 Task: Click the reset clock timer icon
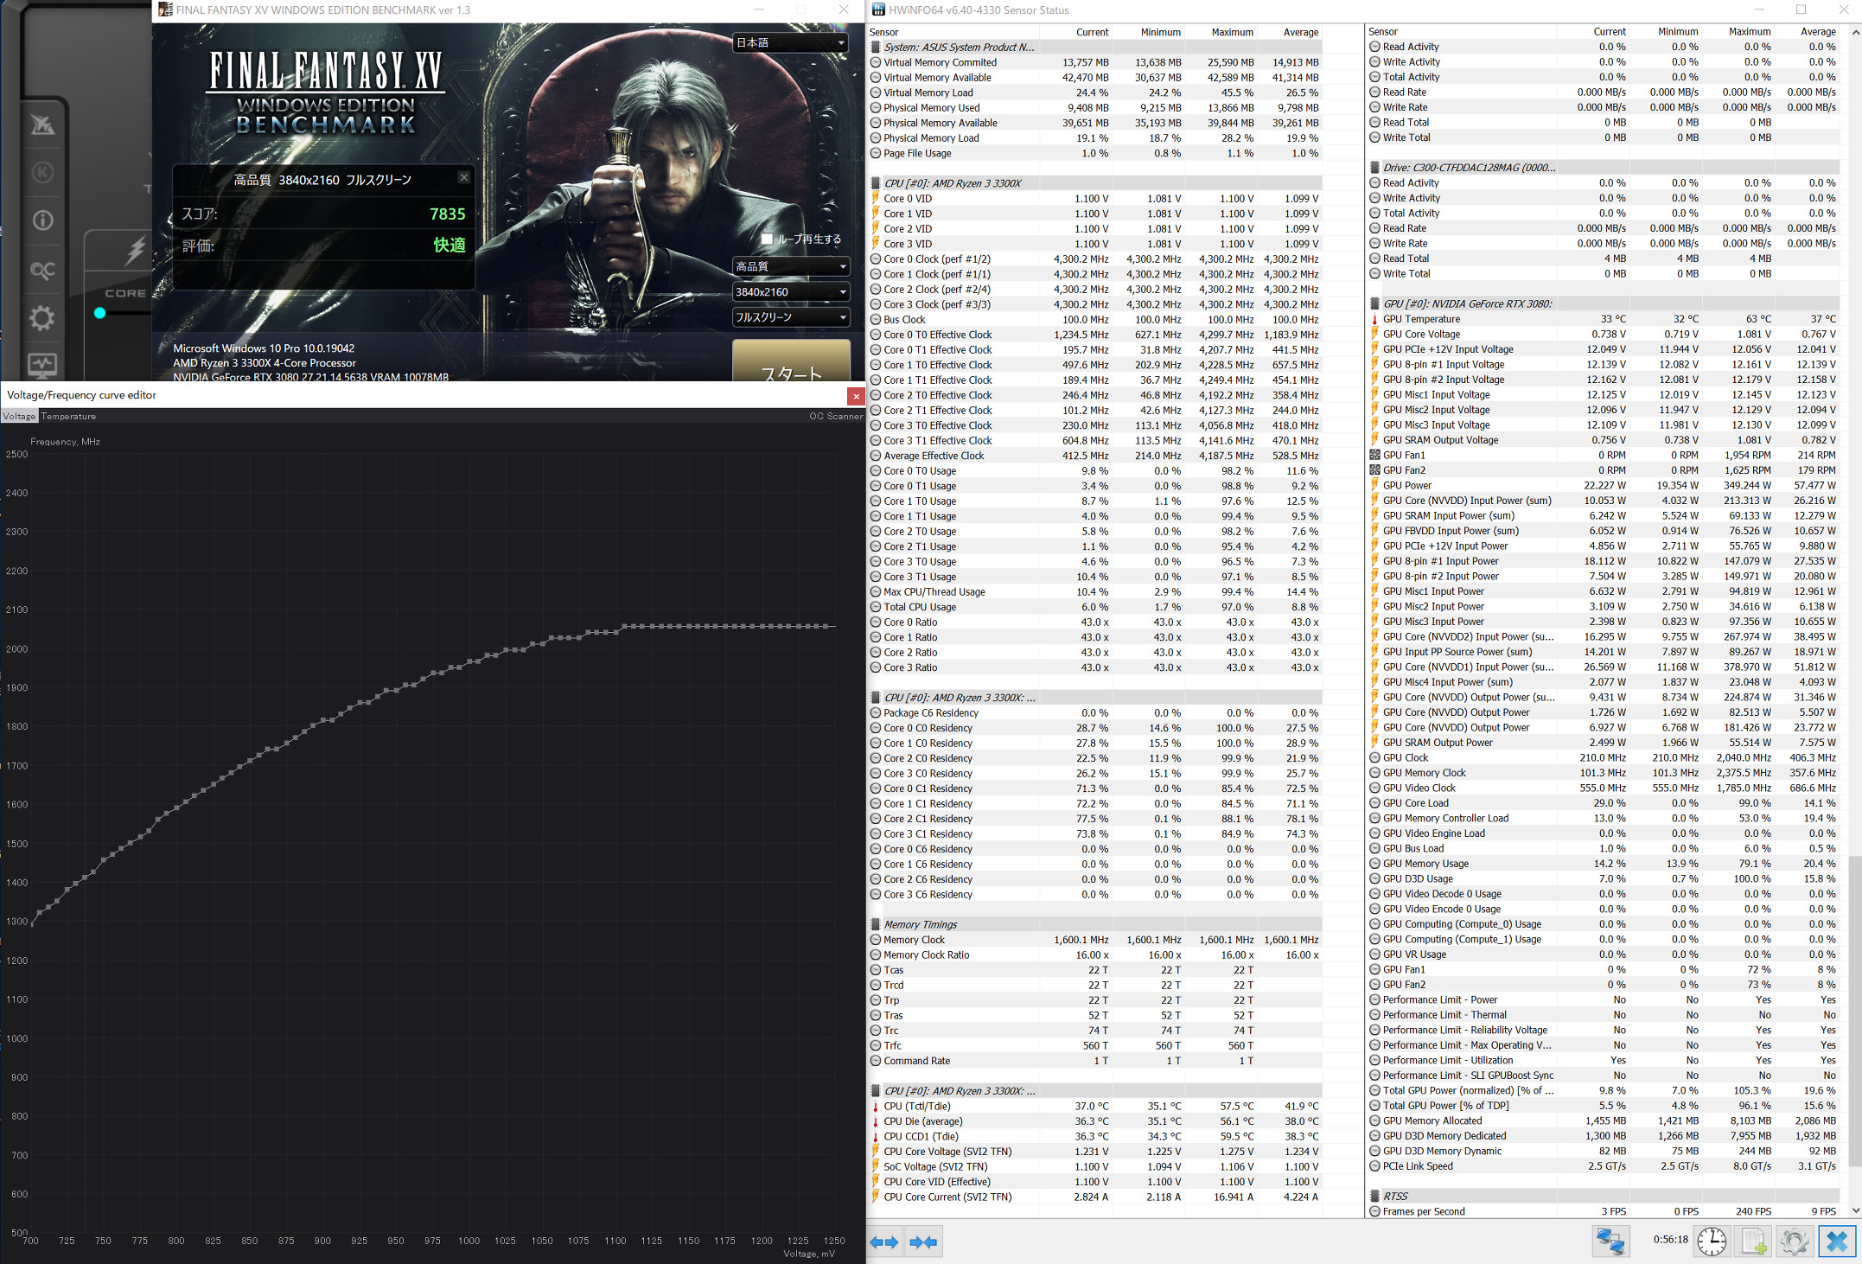coord(1711,1242)
